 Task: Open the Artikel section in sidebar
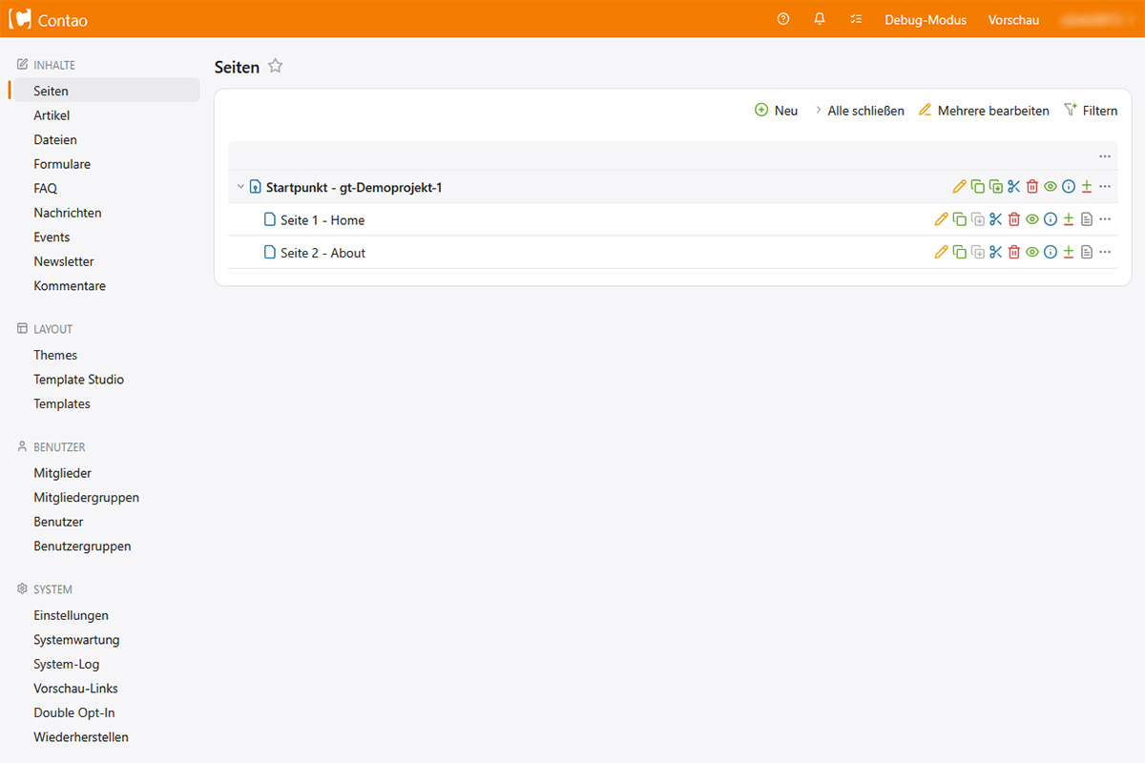tap(52, 115)
